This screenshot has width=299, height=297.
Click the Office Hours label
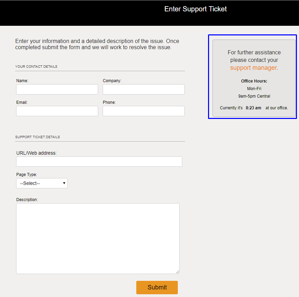tap(254, 81)
